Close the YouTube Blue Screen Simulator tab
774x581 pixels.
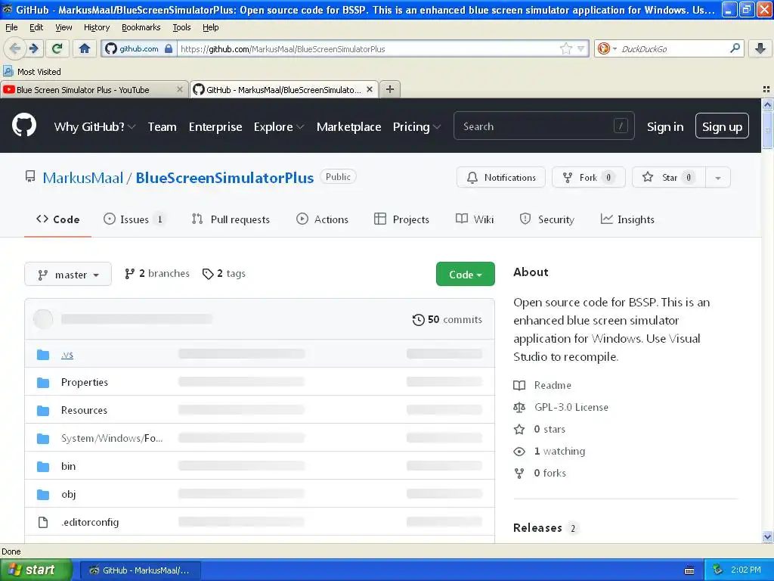(180, 89)
